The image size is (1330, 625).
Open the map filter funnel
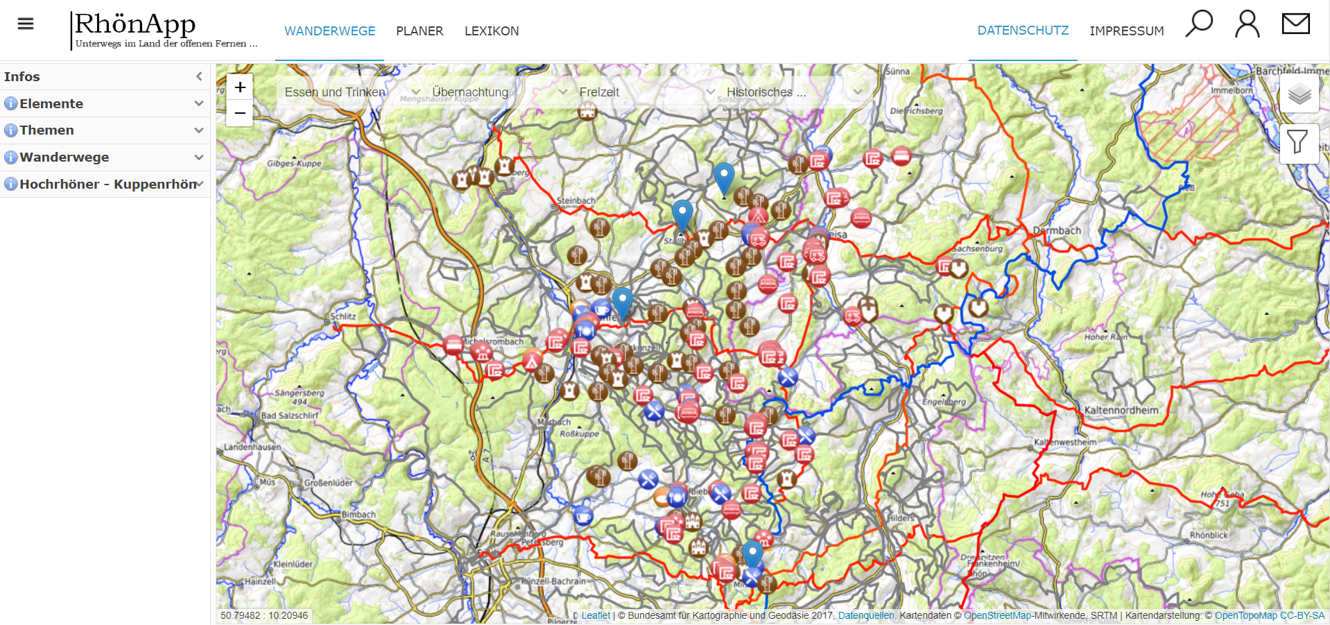pos(1299,142)
